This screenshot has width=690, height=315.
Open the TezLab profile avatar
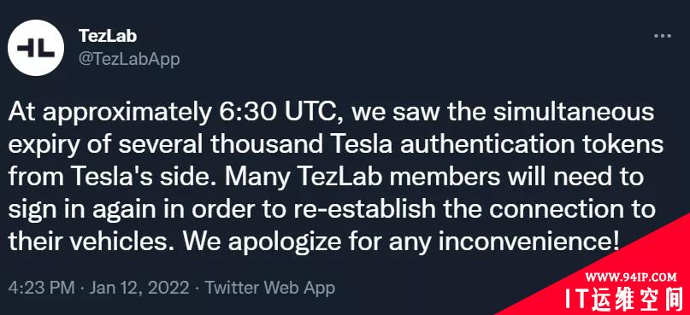[x=36, y=48]
